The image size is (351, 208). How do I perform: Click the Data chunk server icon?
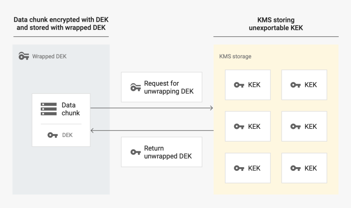(x=49, y=109)
